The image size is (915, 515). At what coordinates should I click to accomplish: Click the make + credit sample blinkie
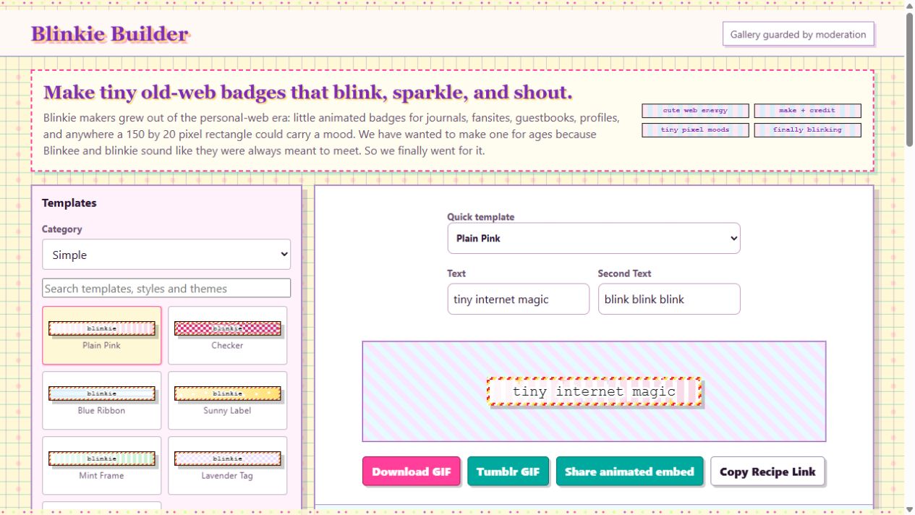807,111
